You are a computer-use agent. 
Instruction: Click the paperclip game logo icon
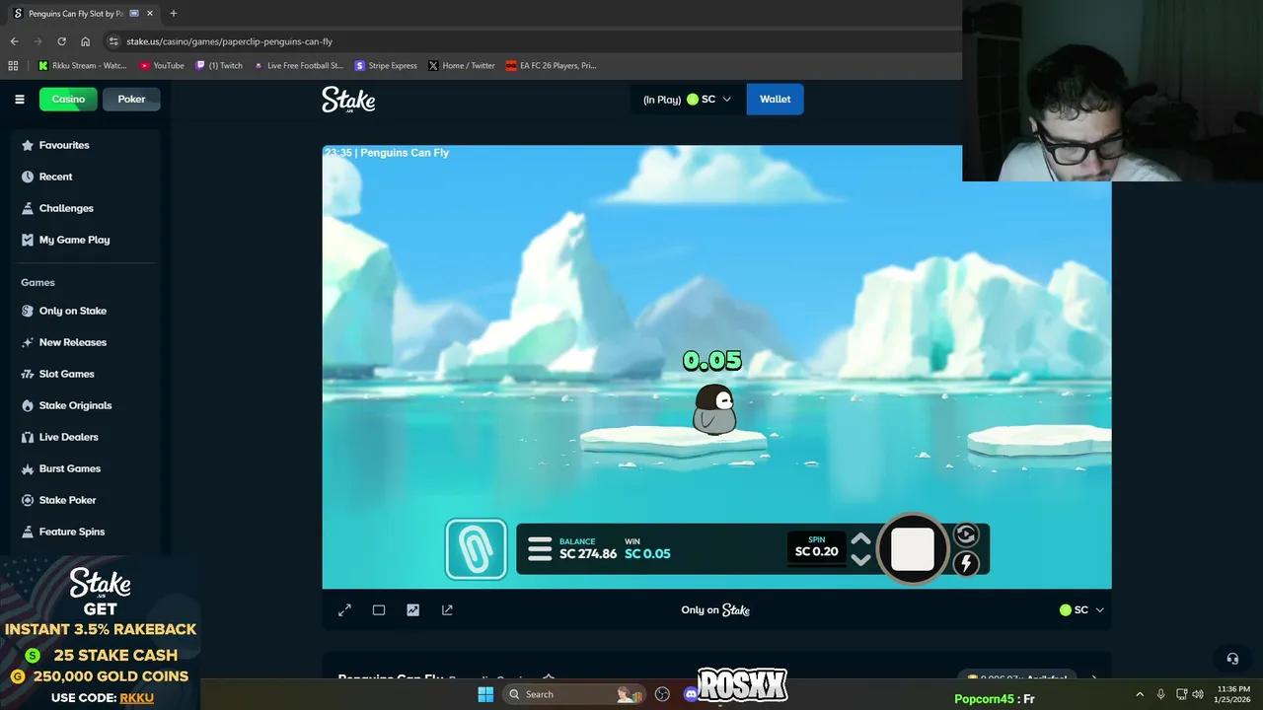(x=476, y=548)
